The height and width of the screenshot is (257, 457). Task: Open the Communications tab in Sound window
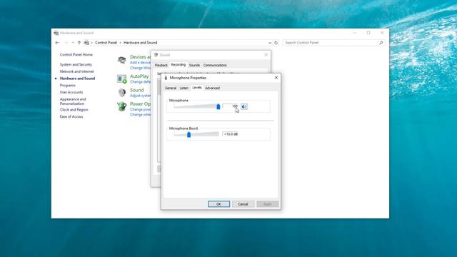coord(215,65)
